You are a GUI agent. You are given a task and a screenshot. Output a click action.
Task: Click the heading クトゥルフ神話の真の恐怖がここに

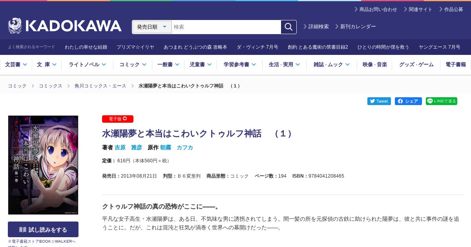click(161, 206)
